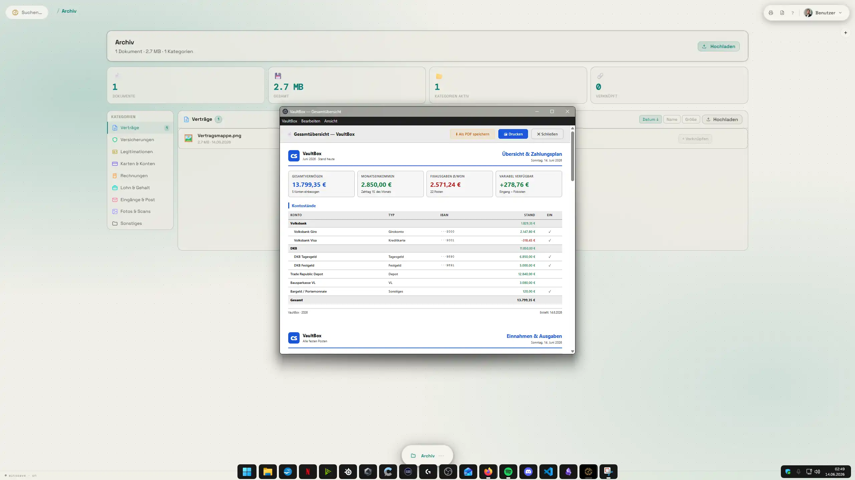Open File Explorer from the taskbar
855x480 pixels.
point(268,472)
